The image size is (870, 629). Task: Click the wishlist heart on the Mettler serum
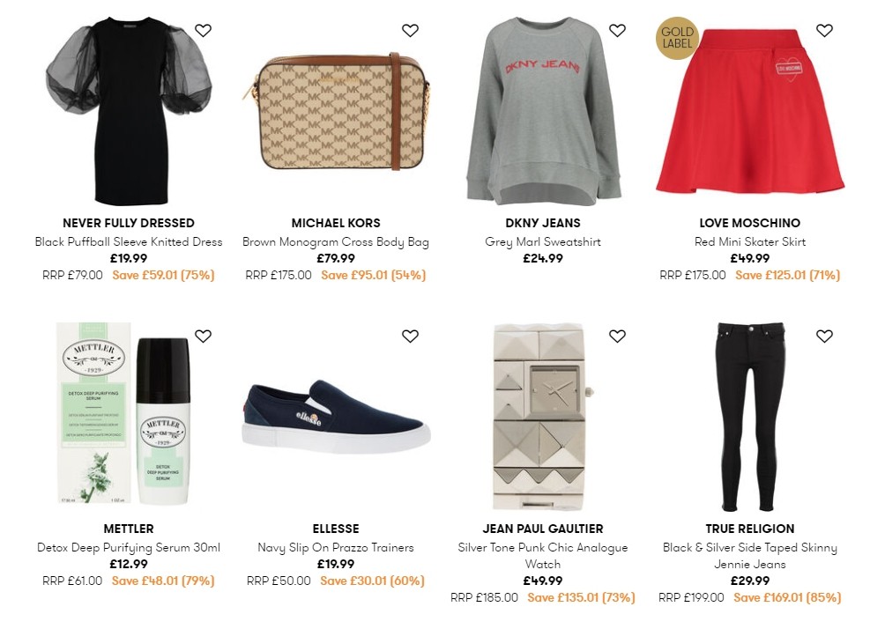pos(203,337)
